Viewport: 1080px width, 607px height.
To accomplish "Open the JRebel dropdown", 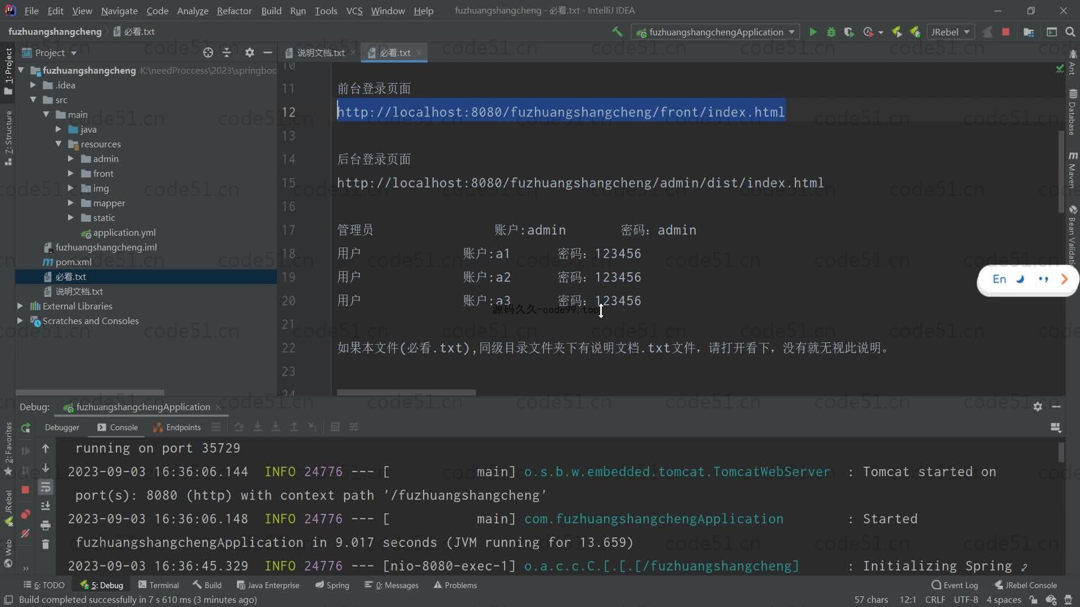I will 951,32.
